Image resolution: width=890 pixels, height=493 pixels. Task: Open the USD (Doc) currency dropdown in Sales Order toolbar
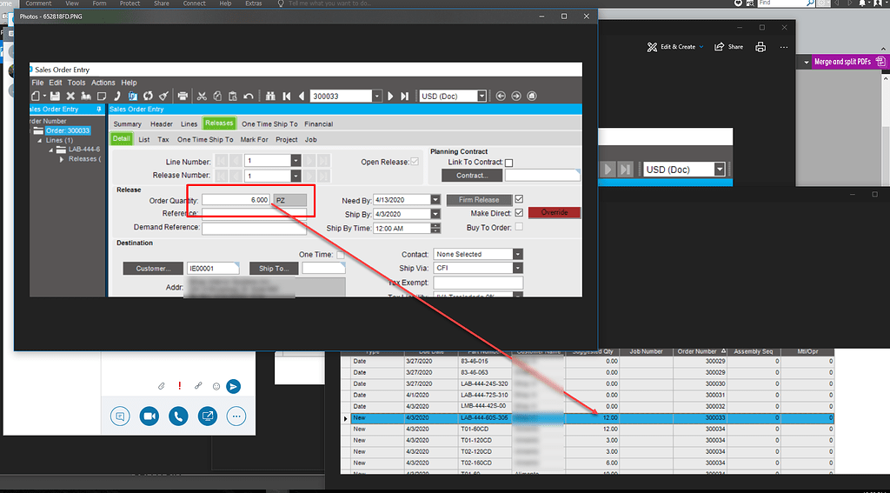pyautogui.click(x=482, y=96)
